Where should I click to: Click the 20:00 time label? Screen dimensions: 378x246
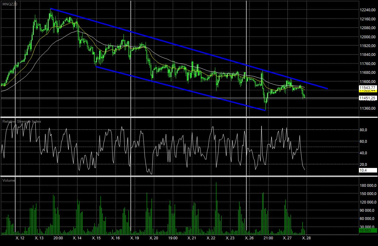(58, 238)
